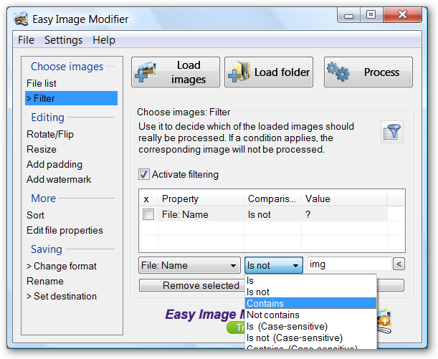This screenshot has height=359, width=438.
Task: Open the Help menu
Action: point(104,40)
